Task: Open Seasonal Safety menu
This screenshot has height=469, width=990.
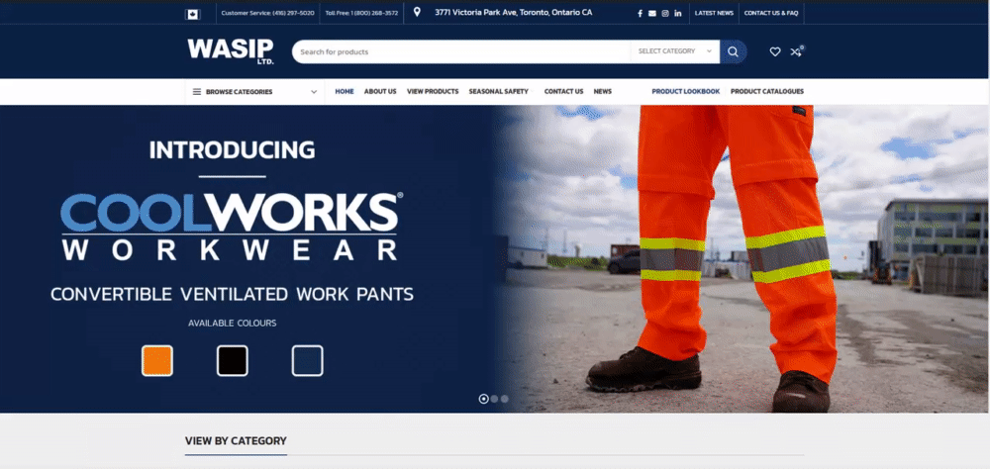Action: pyautogui.click(x=499, y=92)
